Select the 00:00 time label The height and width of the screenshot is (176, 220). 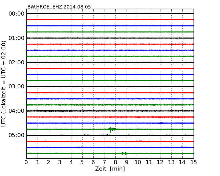point(17,14)
